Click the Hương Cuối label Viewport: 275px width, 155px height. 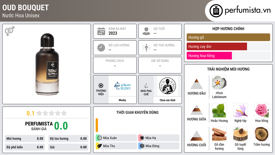click(x=197, y=145)
